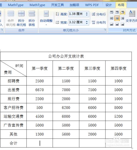Select Distribute Rows (分布行) button
The width and height of the screenshot is (137, 150).
(99, 14)
